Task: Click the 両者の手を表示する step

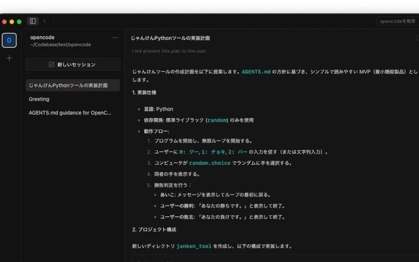Action: (x=177, y=174)
